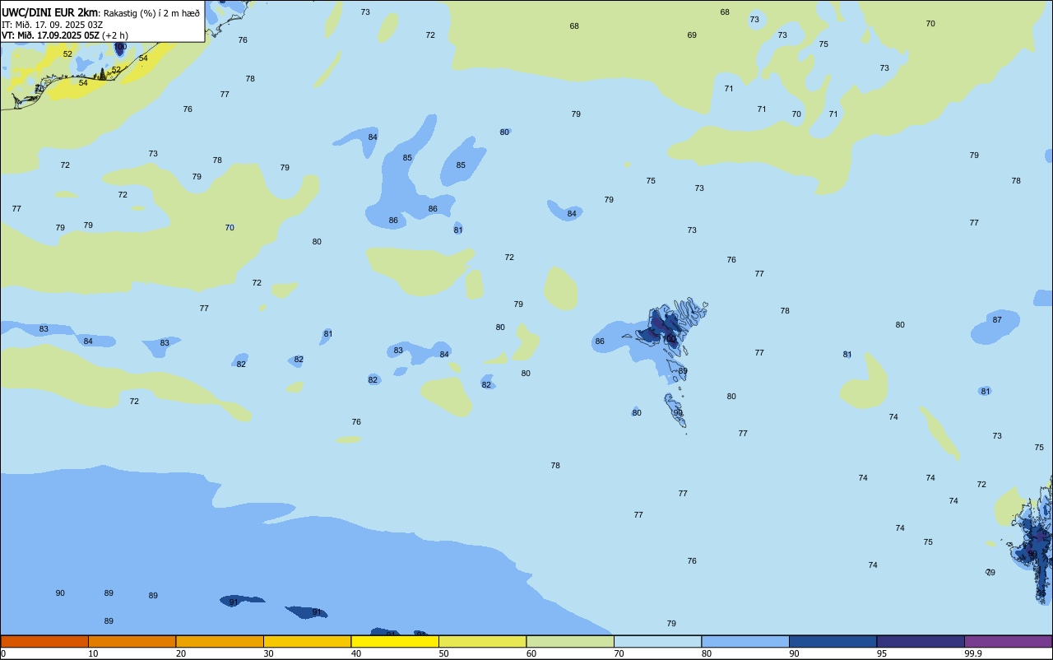Screen dimensions: 1053x660
Task: Click the humidity value '87' on the map
Action: (997, 320)
